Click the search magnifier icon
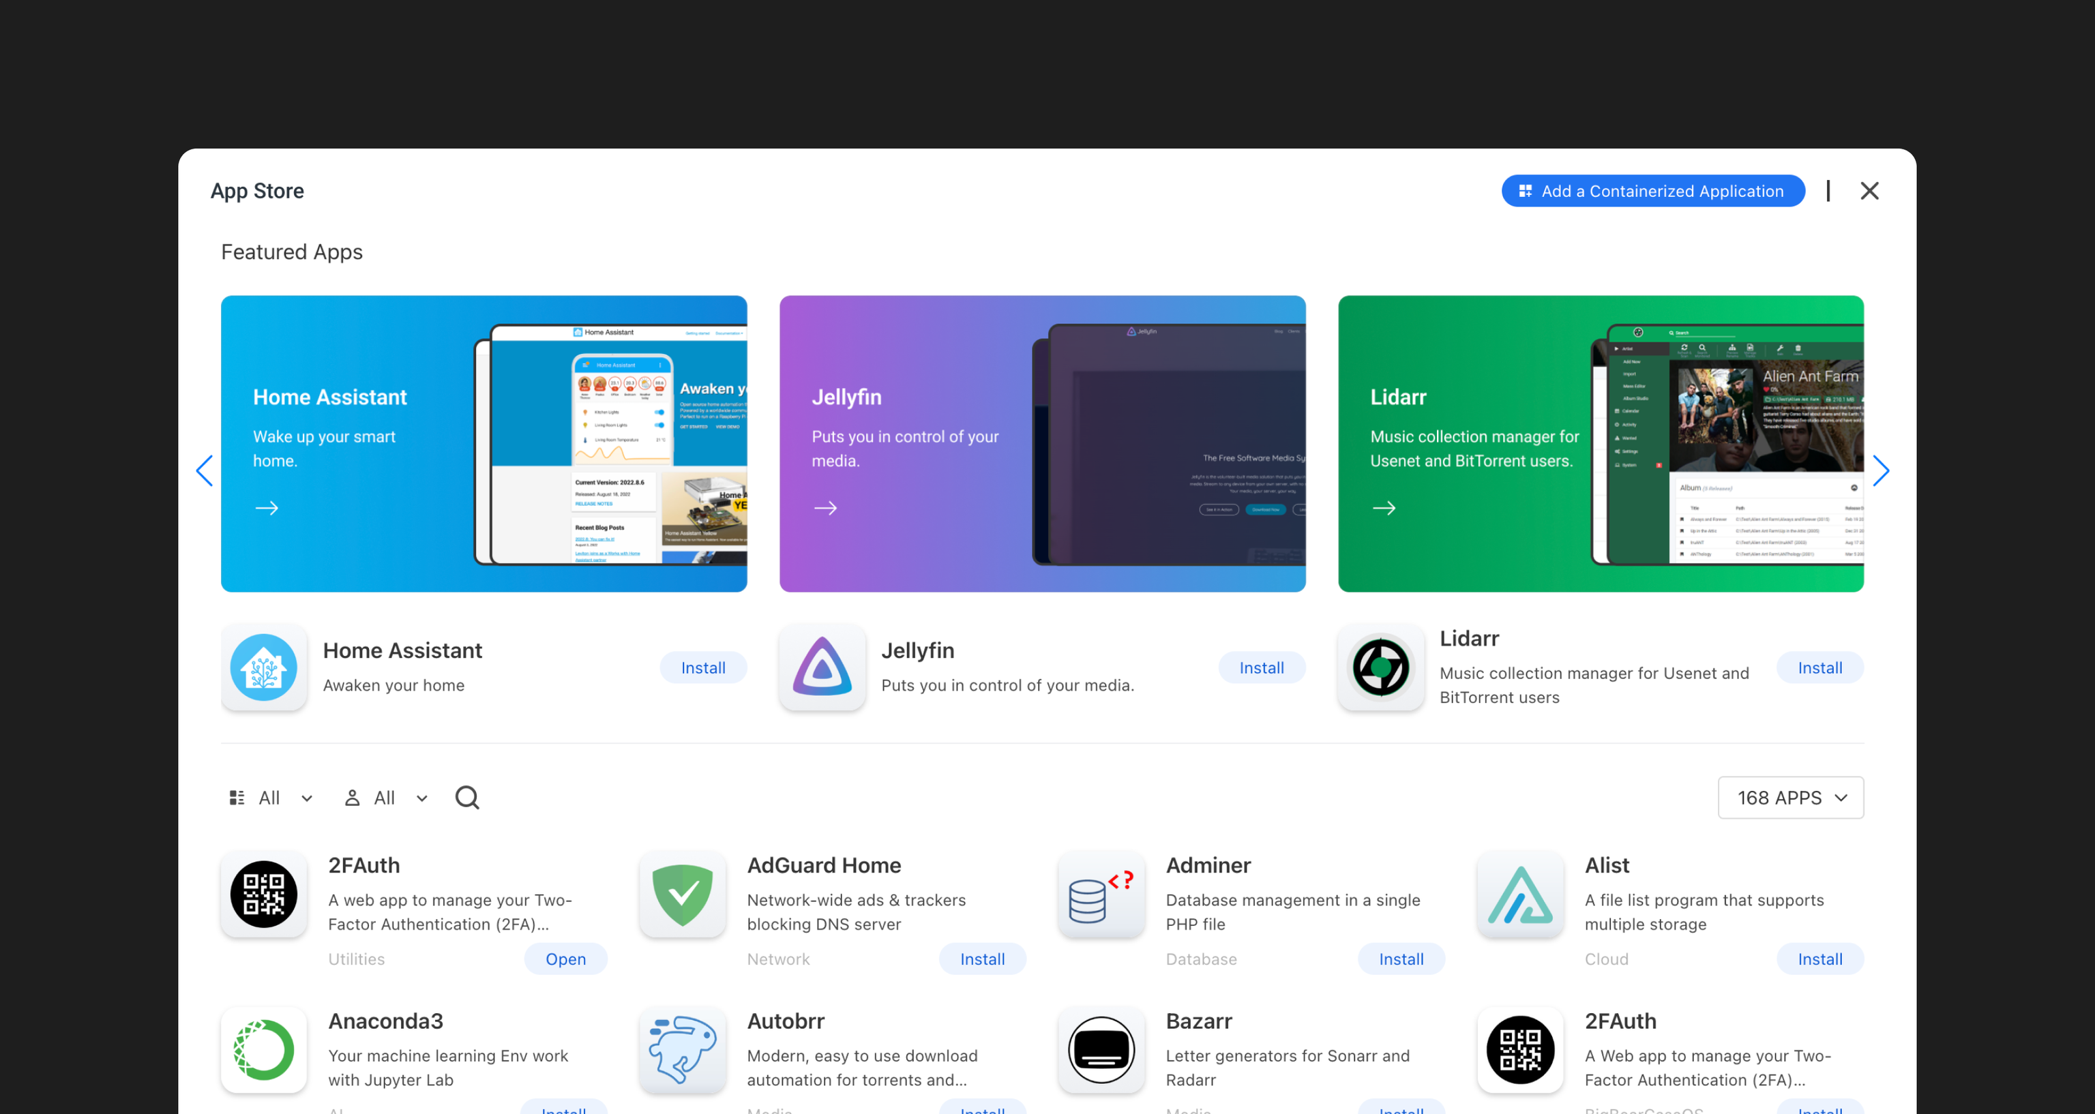The image size is (2095, 1114). (467, 797)
